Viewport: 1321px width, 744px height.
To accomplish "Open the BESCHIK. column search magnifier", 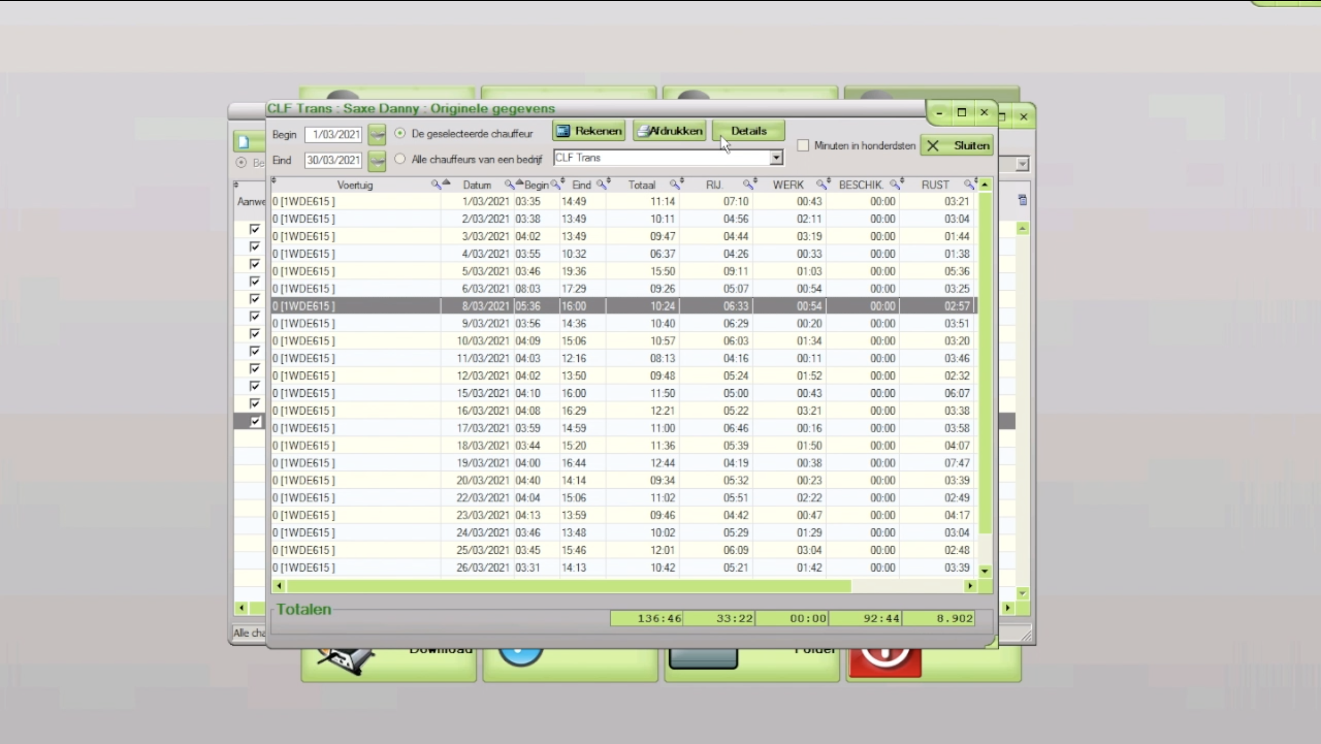I will click(894, 185).
